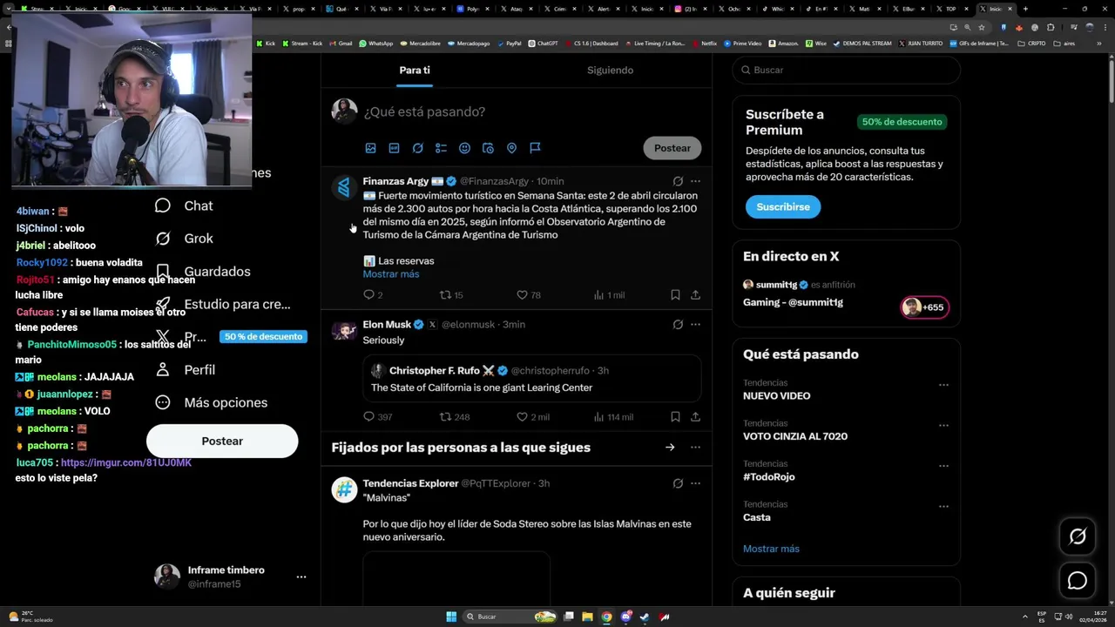Expand post with Mostrar más link

click(391, 274)
